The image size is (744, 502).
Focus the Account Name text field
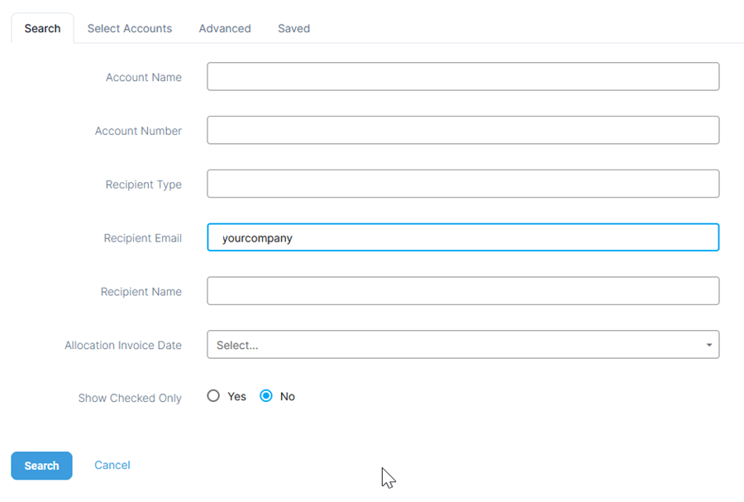(x=463, y=76)
